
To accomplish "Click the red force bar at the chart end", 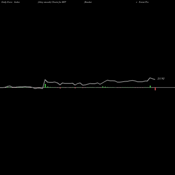I will [x=155, y=89].
